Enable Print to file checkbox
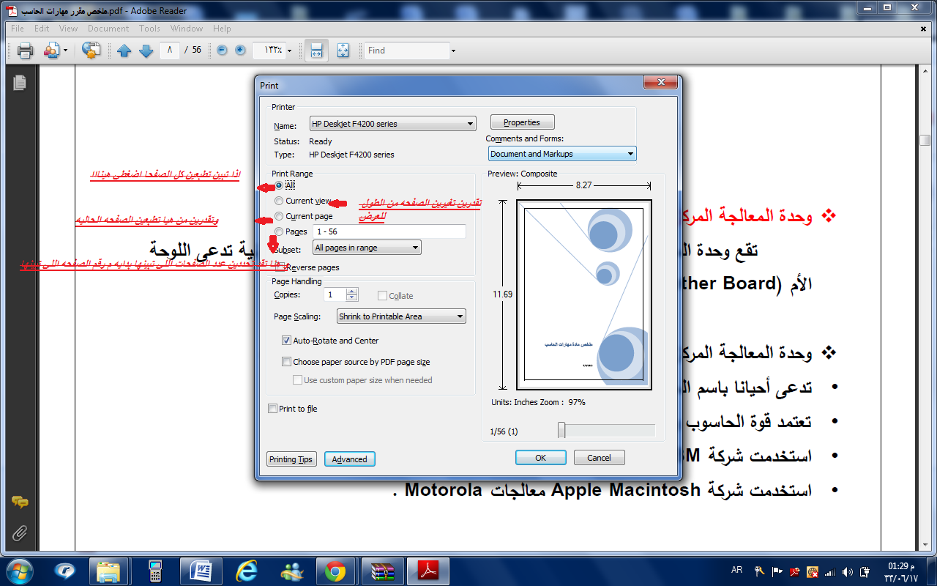Screen dimensions: 937x586 click(273, 409)
